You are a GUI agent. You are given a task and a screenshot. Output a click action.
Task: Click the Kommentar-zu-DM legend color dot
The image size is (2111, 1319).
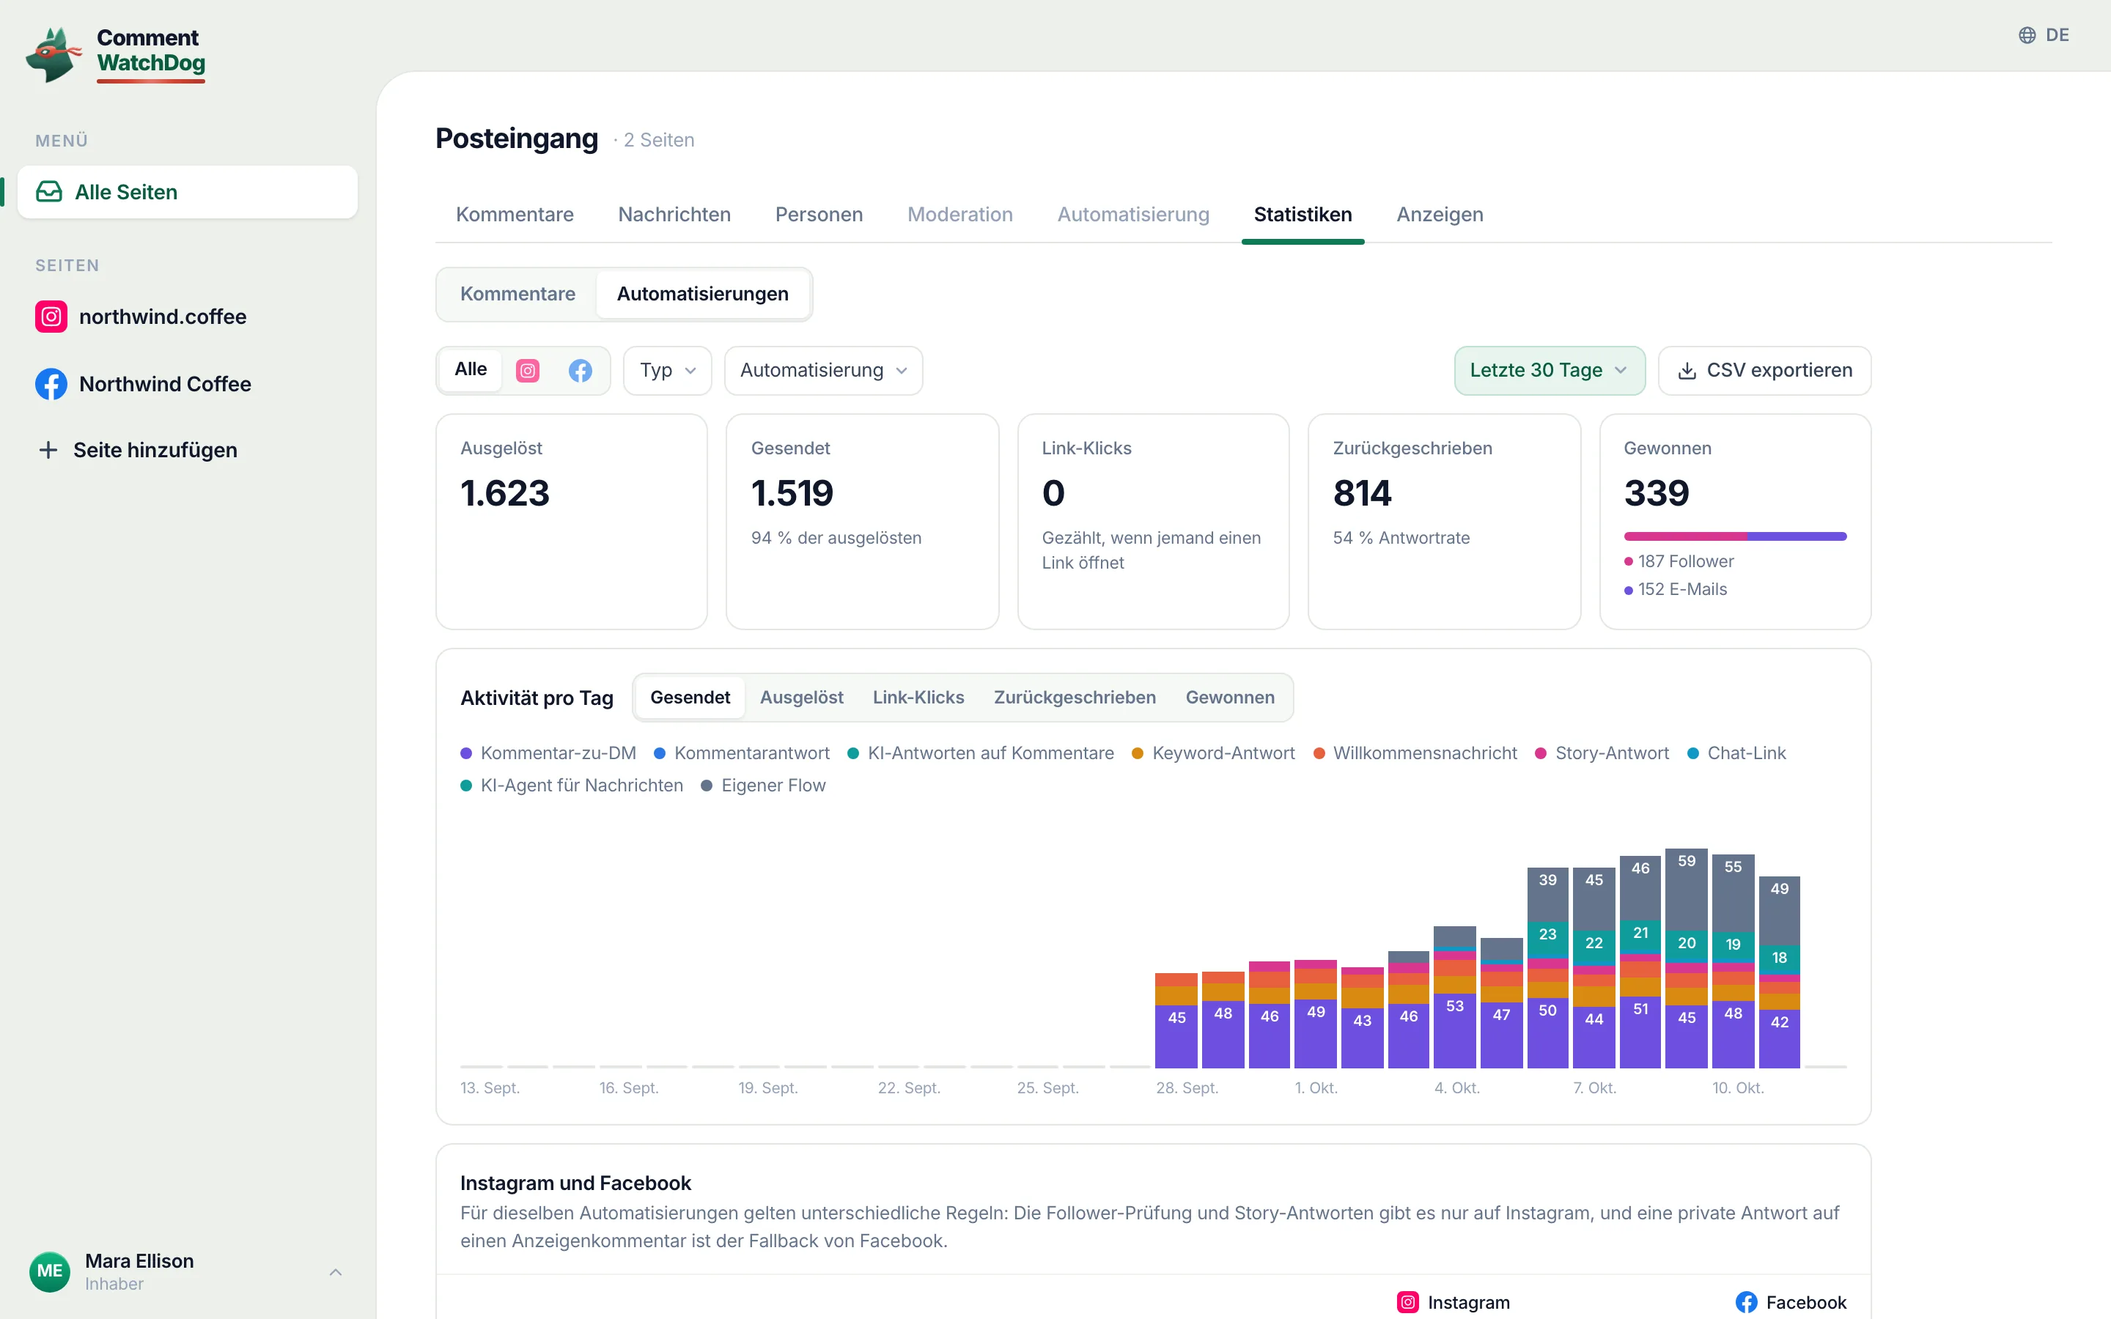[x=466, y=754]
